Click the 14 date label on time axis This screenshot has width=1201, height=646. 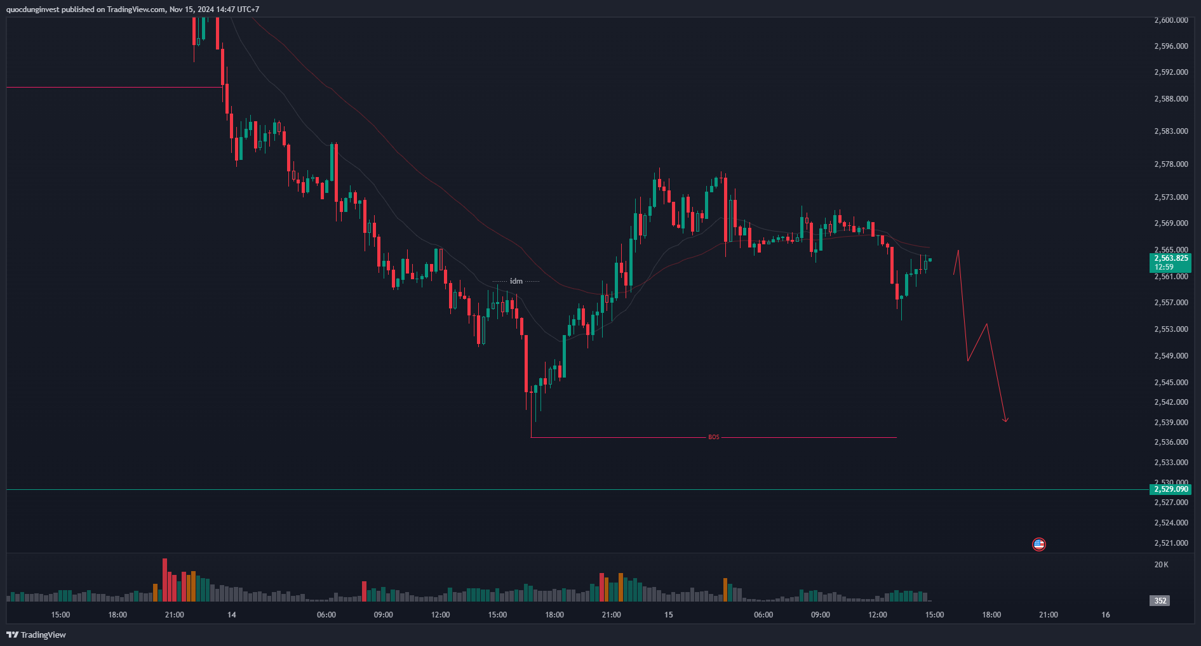coord(232,615)
